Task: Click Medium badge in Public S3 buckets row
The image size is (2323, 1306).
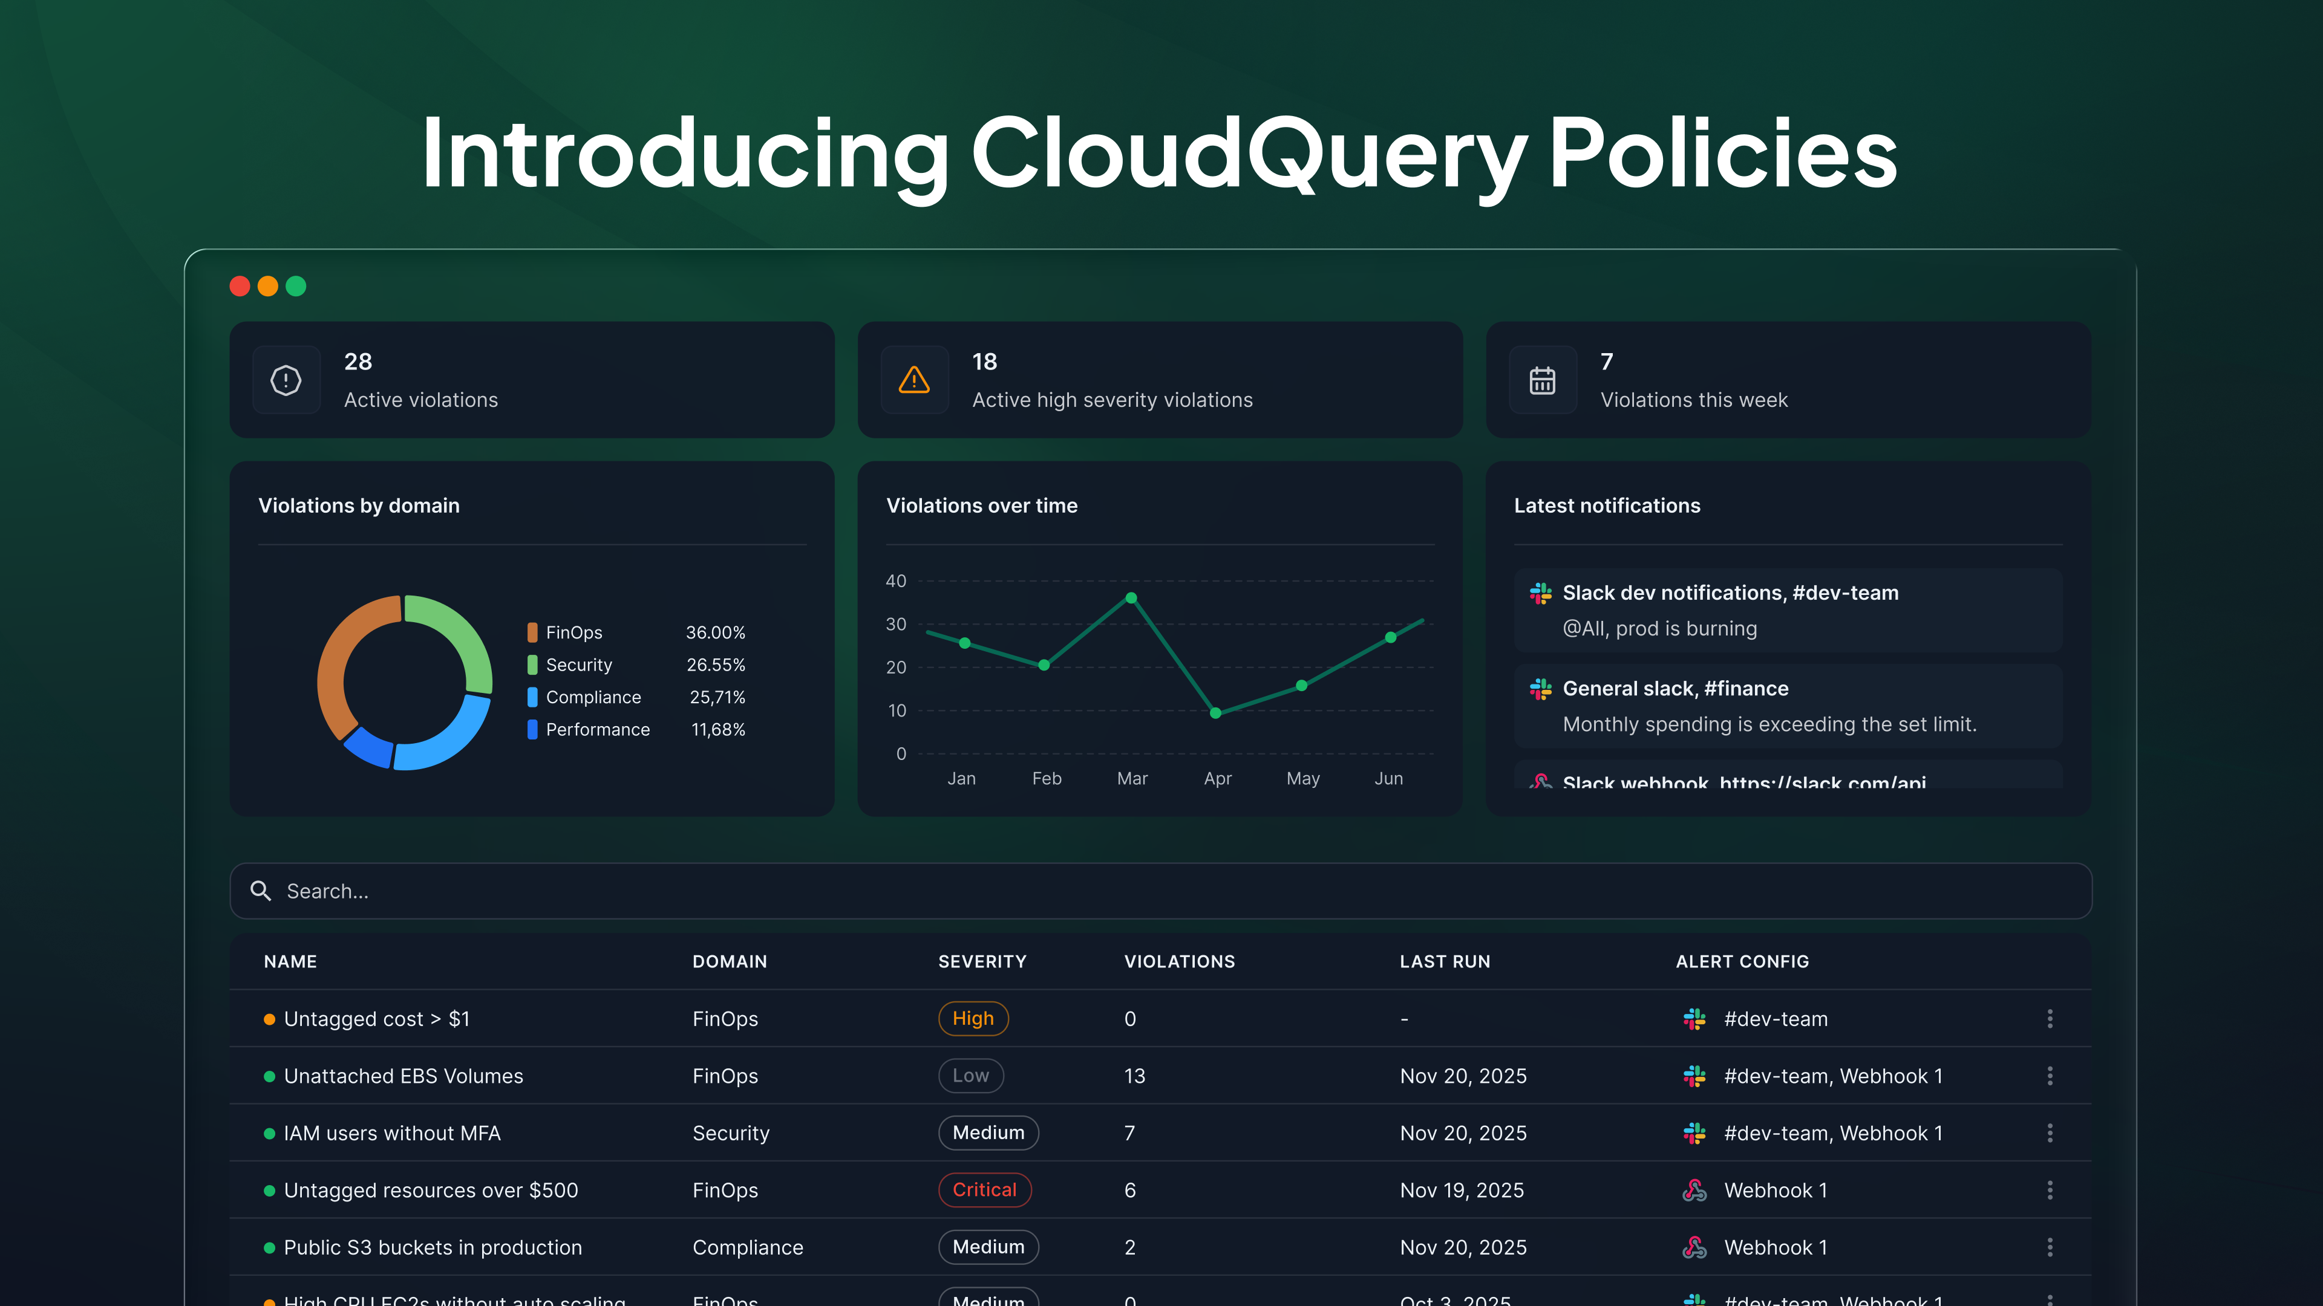Action: point(988,1247)
